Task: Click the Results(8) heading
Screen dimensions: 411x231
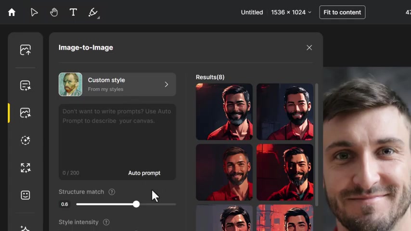Action: click(210, 77)
